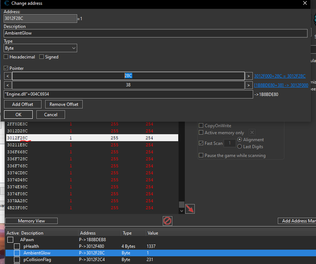
Task: Select the 30211E8C result row
Action: (x=92, y=145)
